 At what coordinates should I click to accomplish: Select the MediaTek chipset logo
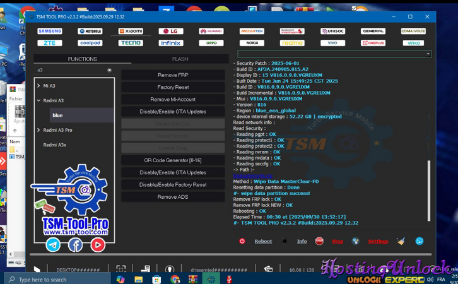pos(252,31)
